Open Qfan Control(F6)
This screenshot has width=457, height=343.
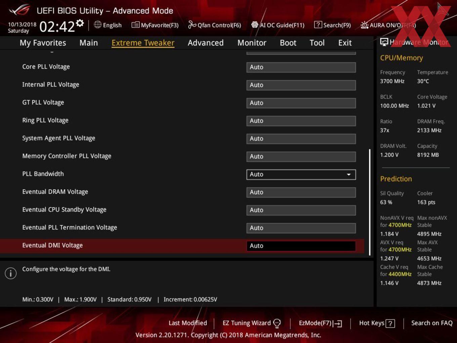[x=214, y=25]
